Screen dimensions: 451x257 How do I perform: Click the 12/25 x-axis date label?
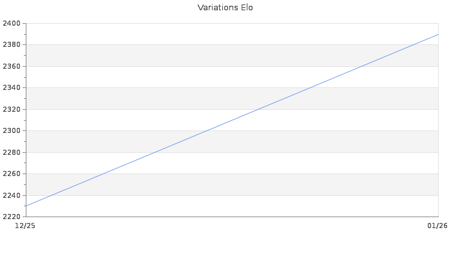(x=25, y=226)
